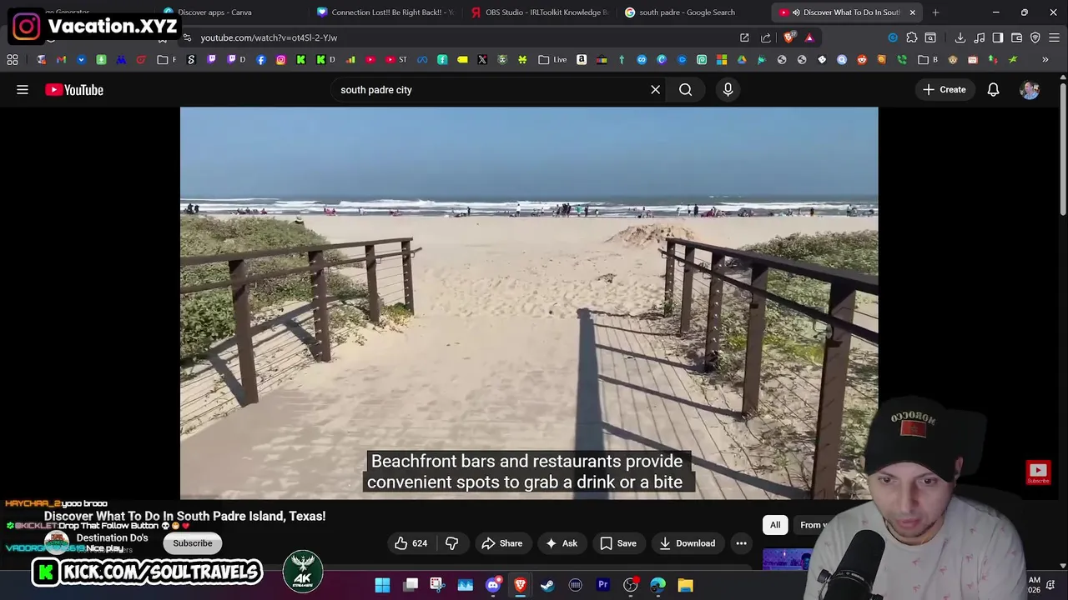Click the video title text

click(x=184, y=517)
